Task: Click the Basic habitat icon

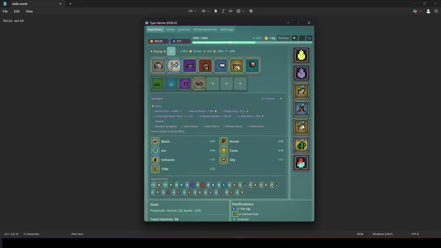Action: [x=155, y=141]
